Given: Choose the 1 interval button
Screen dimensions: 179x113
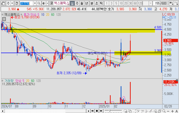Looking at the screenshot, I should pyautogui.click(x=107, y=3).
